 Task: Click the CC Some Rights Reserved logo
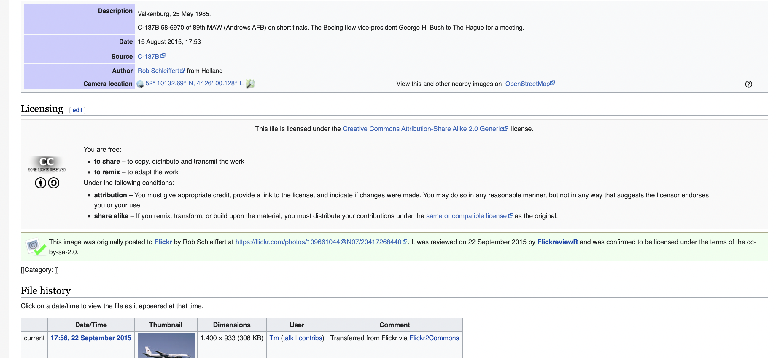pos(47,164)
